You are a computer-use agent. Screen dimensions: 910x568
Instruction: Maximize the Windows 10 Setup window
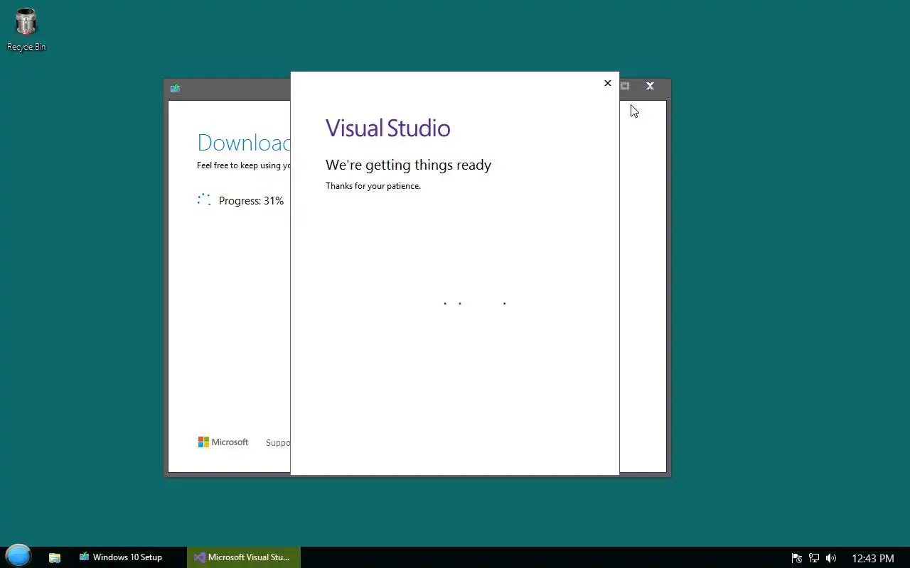[625, 86]
